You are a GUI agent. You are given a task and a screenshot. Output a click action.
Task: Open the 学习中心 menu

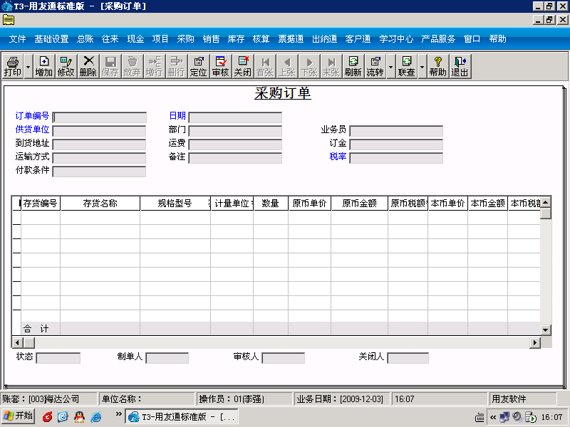coord(396,39)
